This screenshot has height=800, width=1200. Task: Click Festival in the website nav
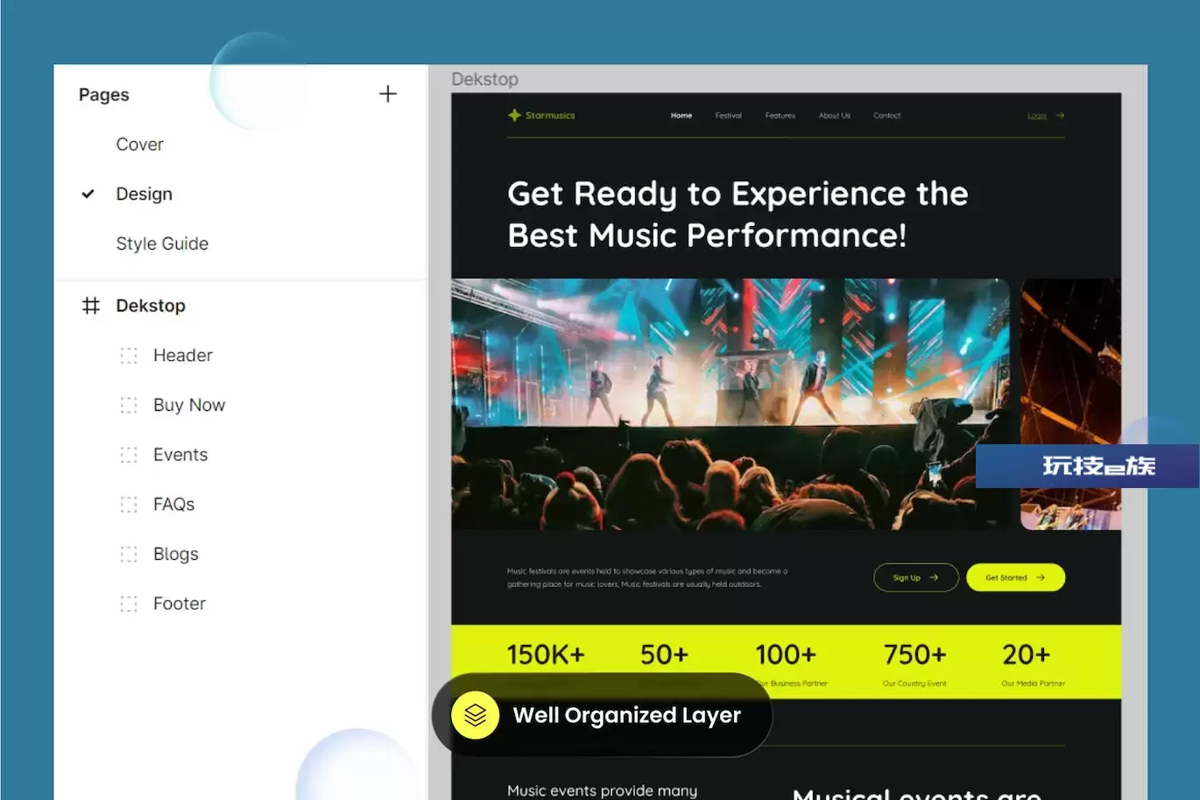(728, 116)
